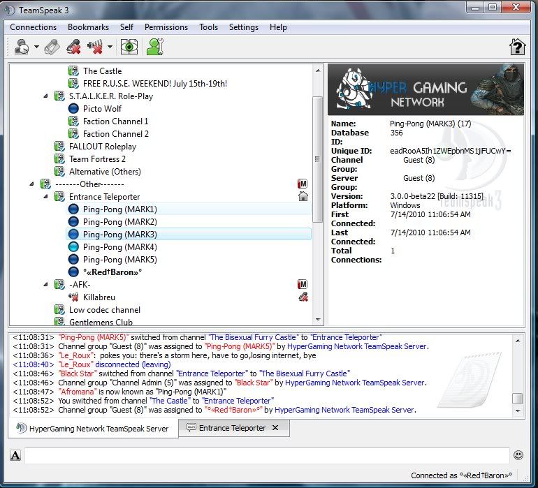Collapse the -AFK- channel

tap(45, 284)
